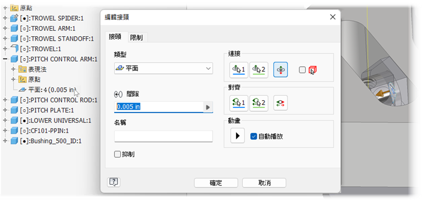The height and width of the screenshot is (202, 425).
Task: Expand the CF101-PPIN:1 node
Action: (x=5, y=131)
